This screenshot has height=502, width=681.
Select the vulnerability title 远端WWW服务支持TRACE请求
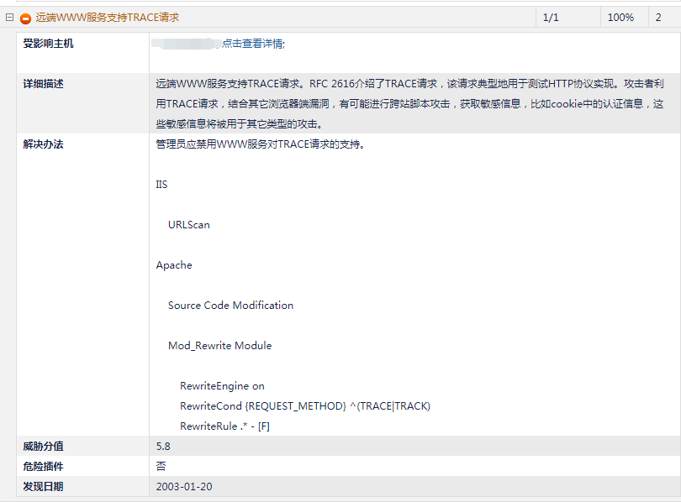click(x=109, y=16)
